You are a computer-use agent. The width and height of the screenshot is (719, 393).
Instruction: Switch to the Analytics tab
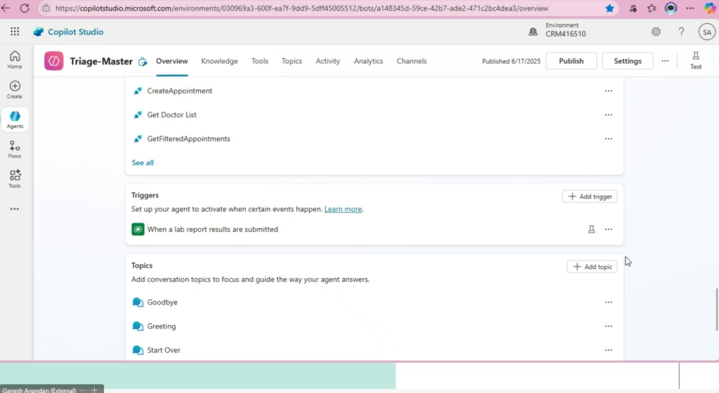tap(369, 61)
